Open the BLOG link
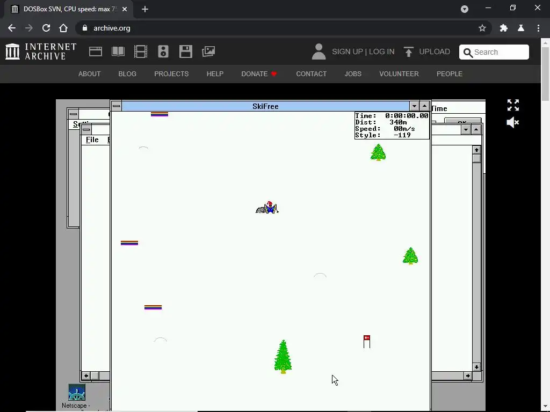 [127, 74]
